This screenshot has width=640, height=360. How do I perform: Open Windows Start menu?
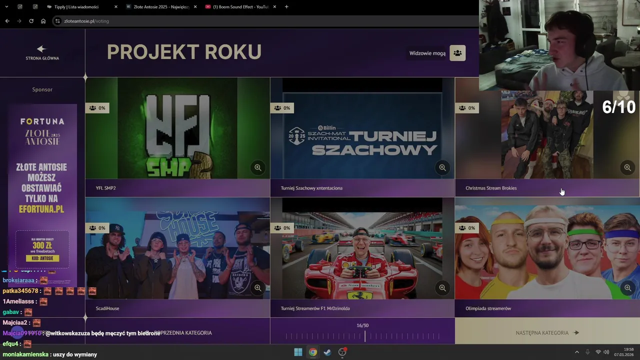298,352
